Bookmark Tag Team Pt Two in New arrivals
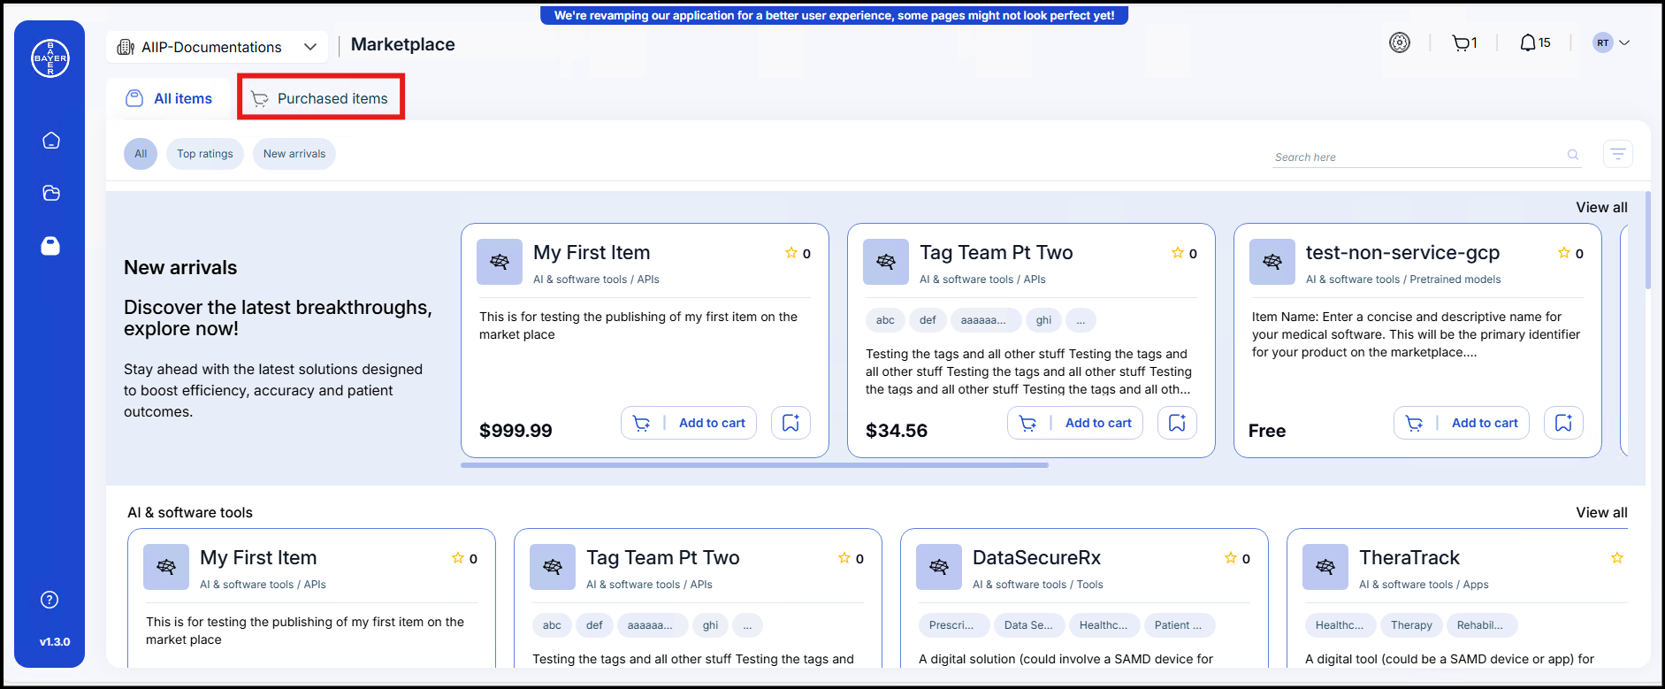Screen dimensions: 1665x689 click(1177, 423)
